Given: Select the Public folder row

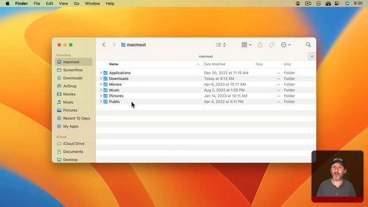Looking at the screenshot, I should [x=206, y=101].
